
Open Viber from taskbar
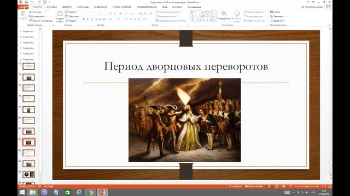(x=44, y=192)
